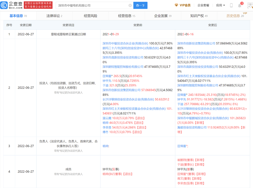Click 崔鹏翔 director name link
This screenshot has height=188, width=253.
(182, 160)
